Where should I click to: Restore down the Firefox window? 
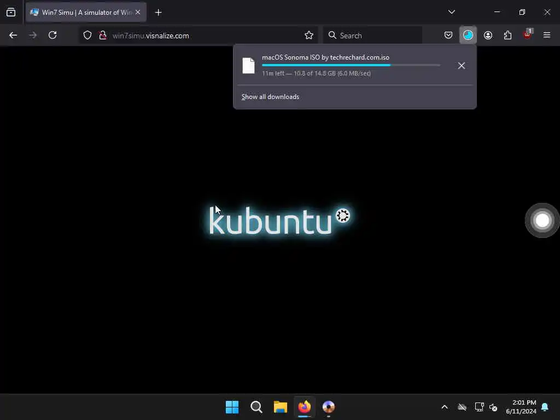click(x=522, y=12)
